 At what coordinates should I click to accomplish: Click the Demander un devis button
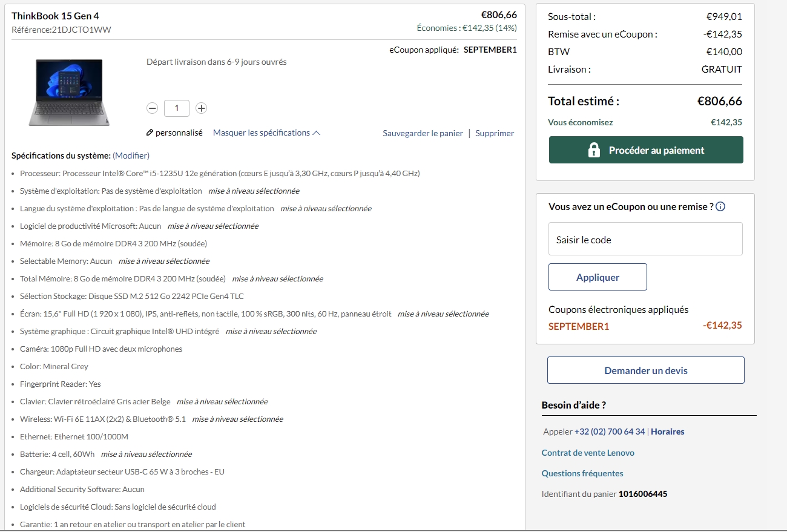point(646,370)
